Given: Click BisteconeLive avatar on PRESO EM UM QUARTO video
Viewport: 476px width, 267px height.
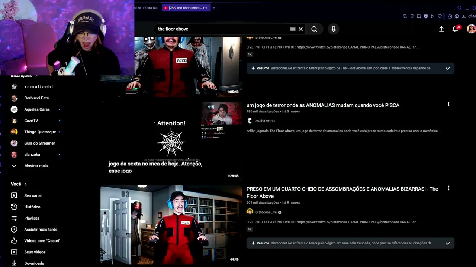Looking at the screenshot, I should pos(250,212).
